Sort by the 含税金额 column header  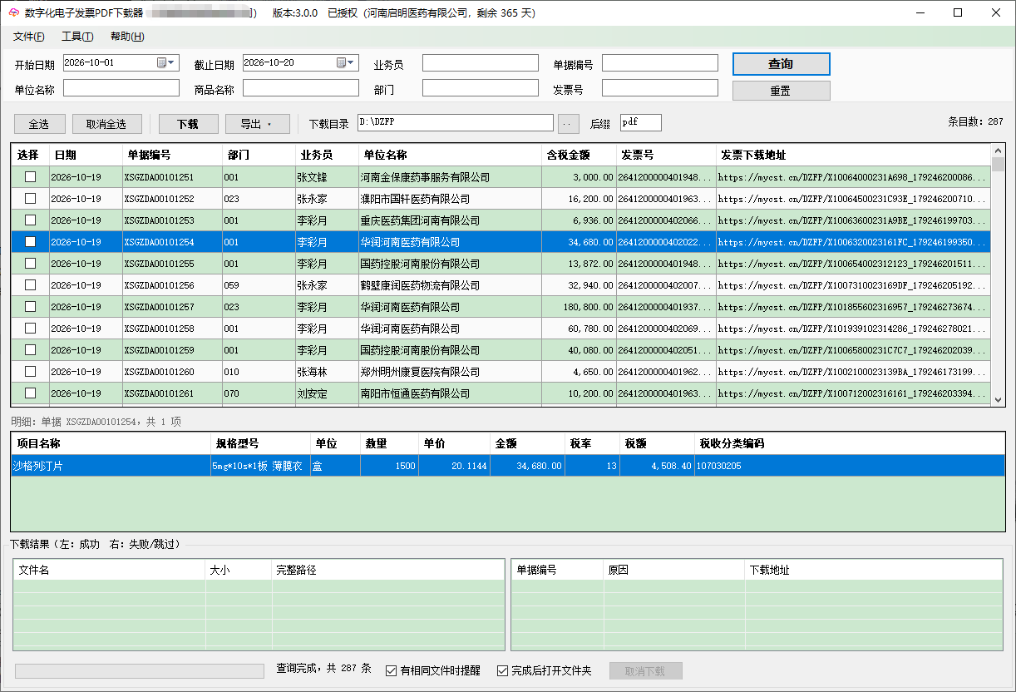(x=579, y=156)
